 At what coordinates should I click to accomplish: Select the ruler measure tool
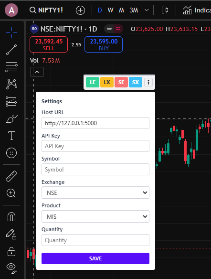pyautogui.click(x=11, y=176)
